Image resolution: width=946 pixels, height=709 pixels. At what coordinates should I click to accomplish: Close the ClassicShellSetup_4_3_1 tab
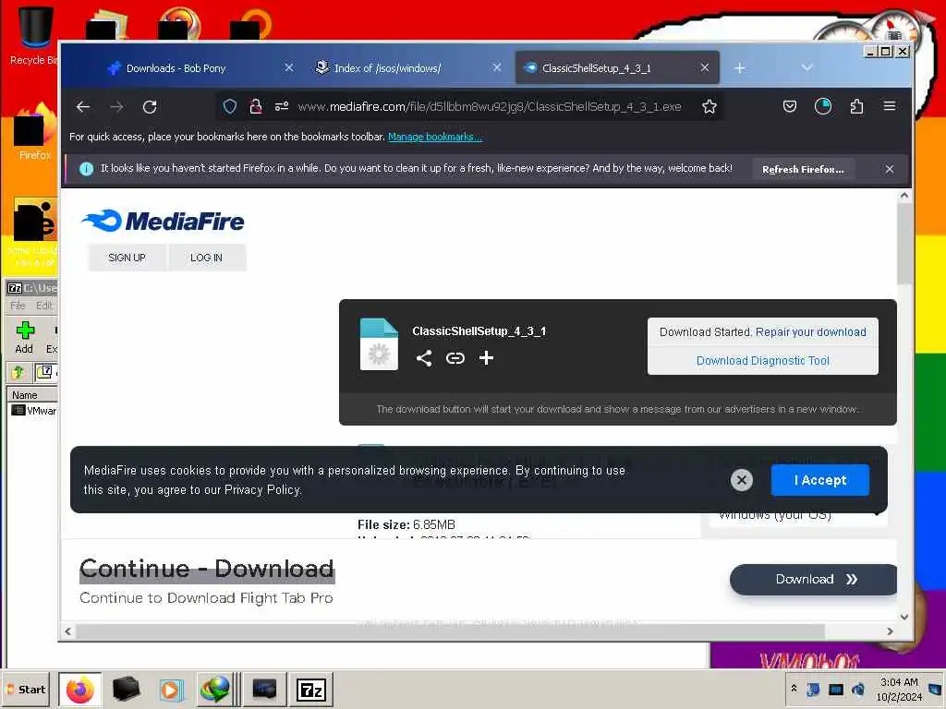[x=705, y=67]
